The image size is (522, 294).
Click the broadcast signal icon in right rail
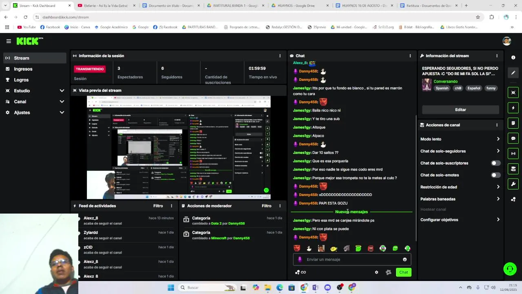click(513, 154)
